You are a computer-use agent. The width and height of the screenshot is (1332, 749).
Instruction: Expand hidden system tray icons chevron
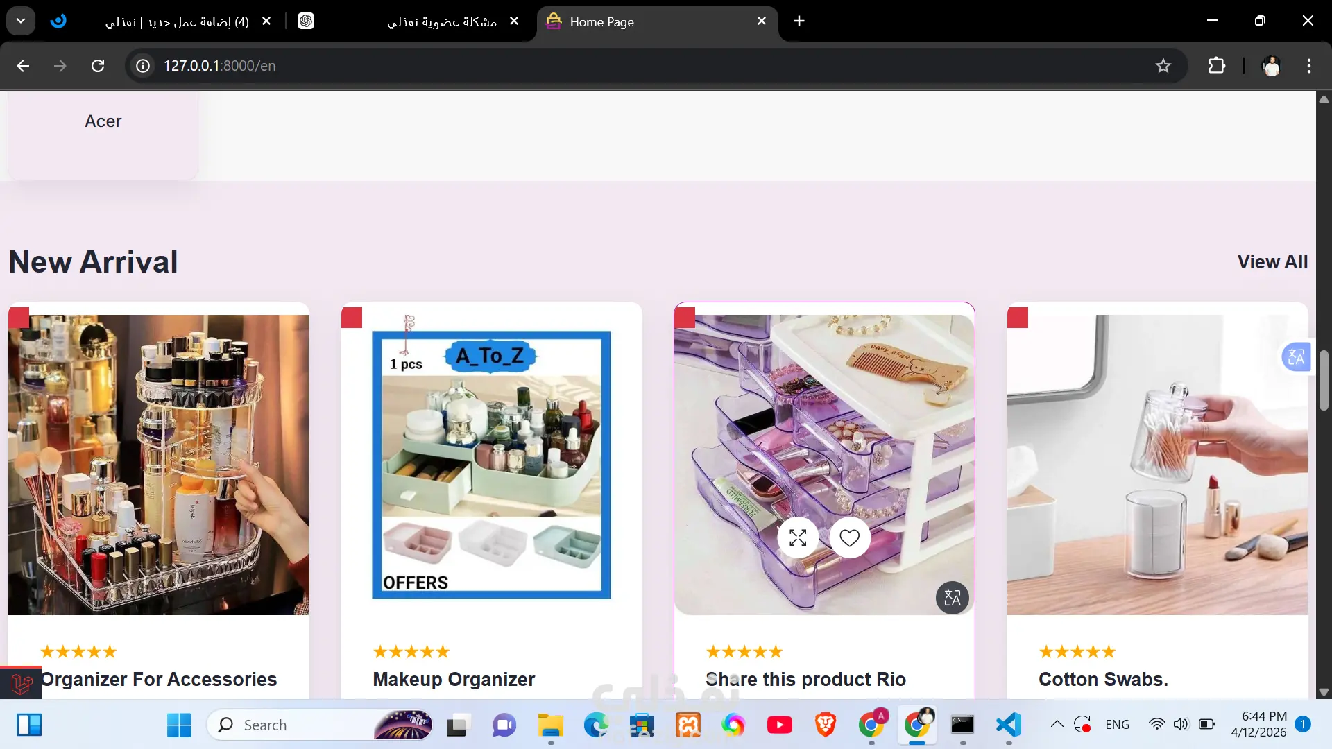(1057, 725)
